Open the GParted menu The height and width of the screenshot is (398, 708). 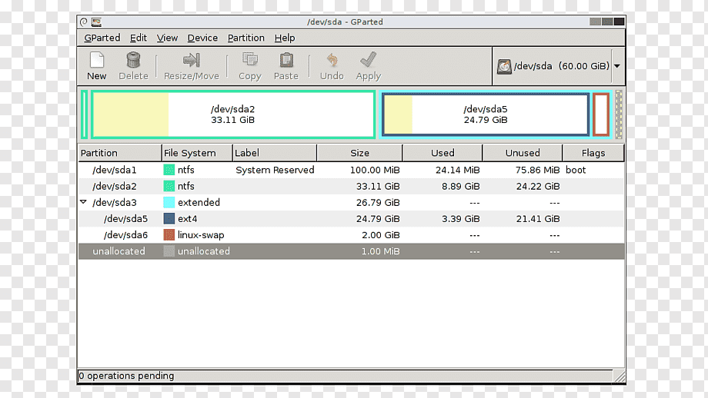(102, 38)
